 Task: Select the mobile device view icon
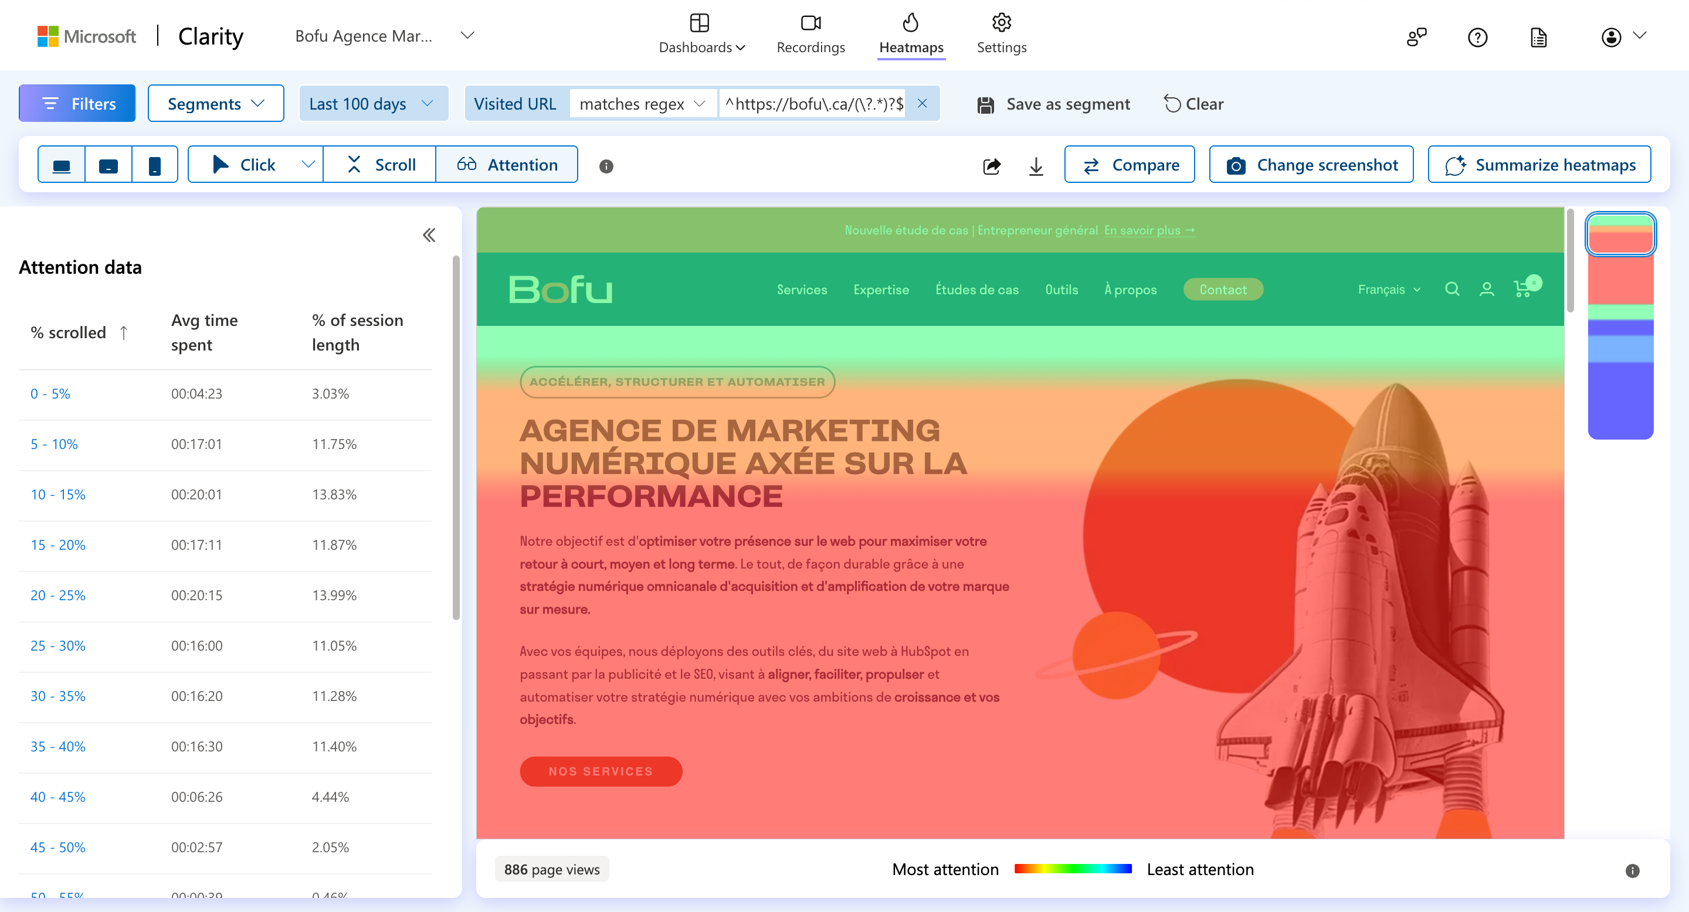tap(155, 165)
